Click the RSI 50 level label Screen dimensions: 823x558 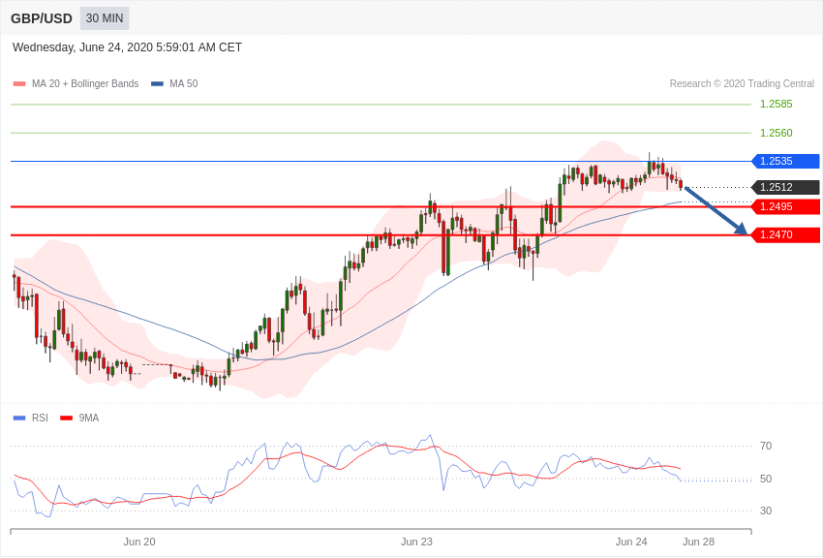(766, 479)
